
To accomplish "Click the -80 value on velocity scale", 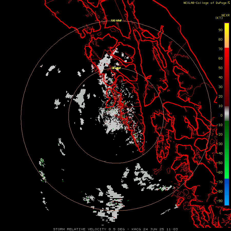I will (219, 191).
